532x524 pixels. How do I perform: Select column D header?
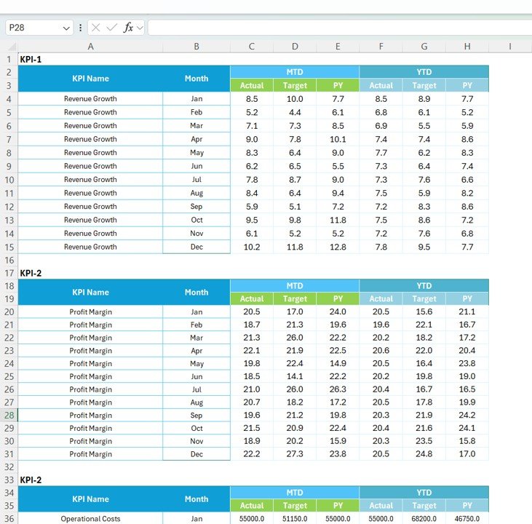(x=295, y=47)
